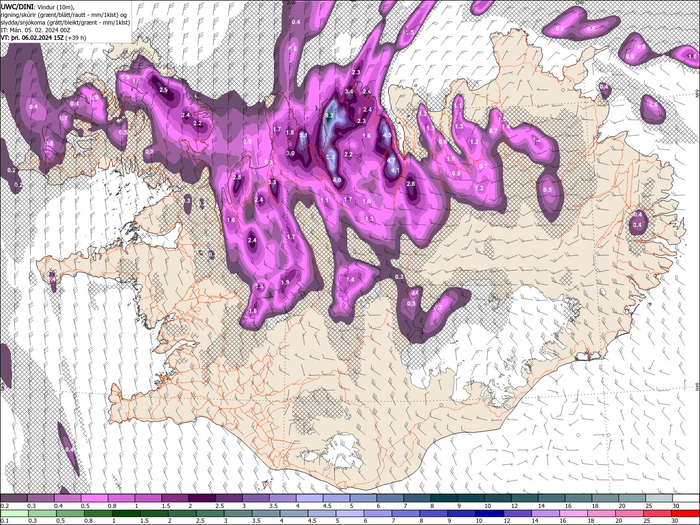Click the 3.4 precipitation value on map
Viewport: 700px width, 525px height.
pyautogui.click(x=349, y=91)
